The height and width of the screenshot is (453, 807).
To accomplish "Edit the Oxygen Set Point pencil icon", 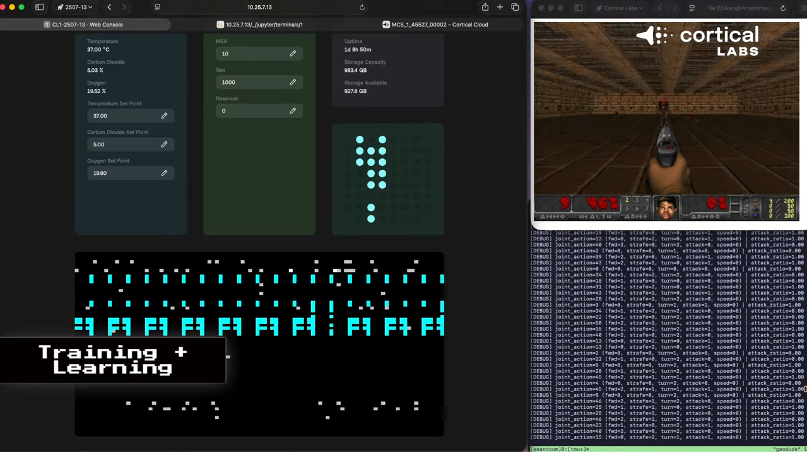I will (164, 173).
